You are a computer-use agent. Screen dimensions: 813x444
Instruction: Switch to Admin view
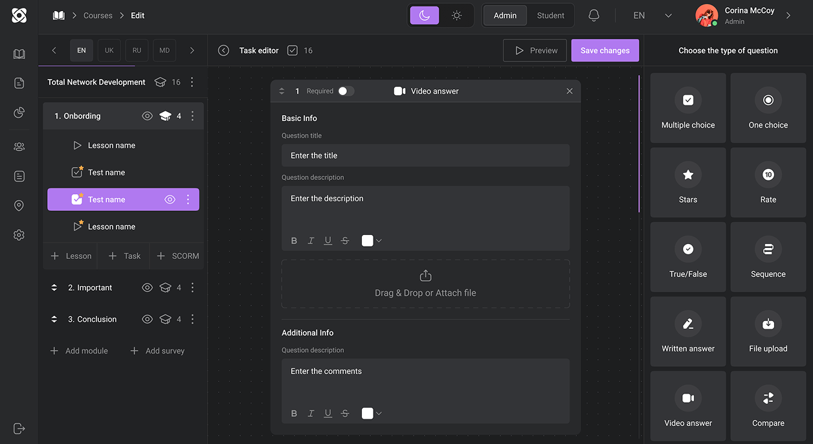pos(506,16)
